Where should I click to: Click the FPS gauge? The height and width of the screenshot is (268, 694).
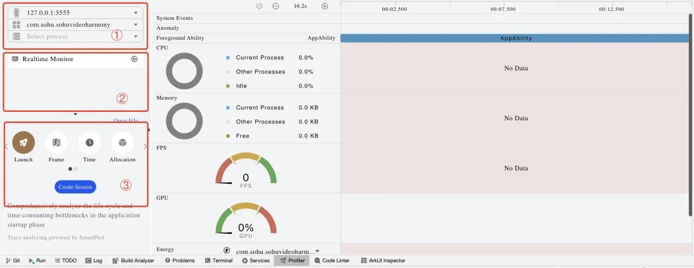point(245,169)
